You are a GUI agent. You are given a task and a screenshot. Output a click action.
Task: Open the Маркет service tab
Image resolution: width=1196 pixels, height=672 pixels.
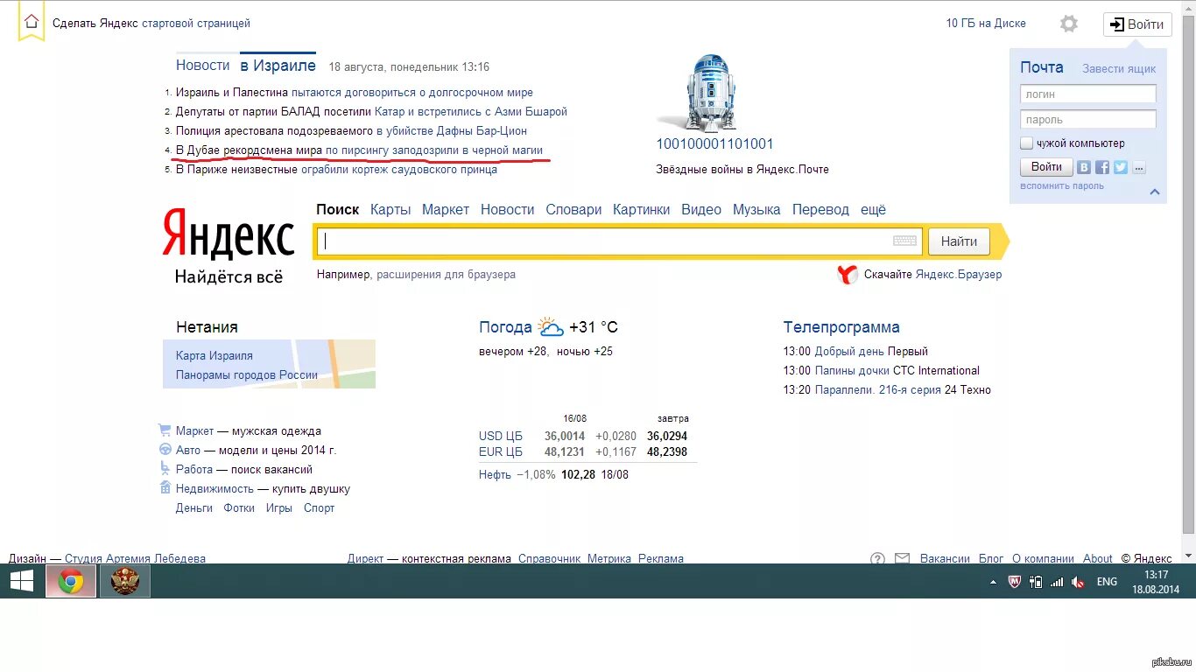pos(446,210)
